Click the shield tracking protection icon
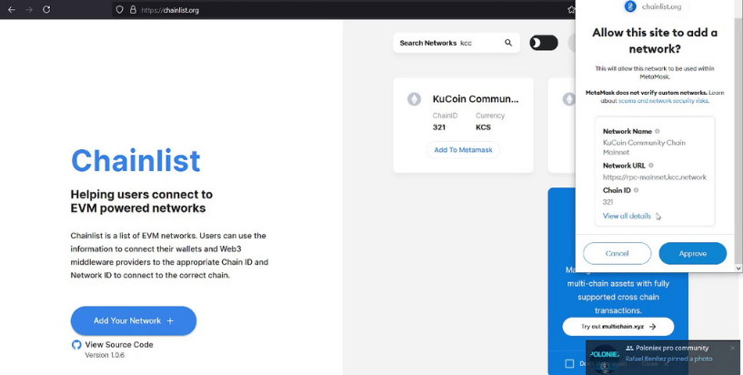Viewport: 743px width, 375px height. pyautogui.click(x=119, y=9)
